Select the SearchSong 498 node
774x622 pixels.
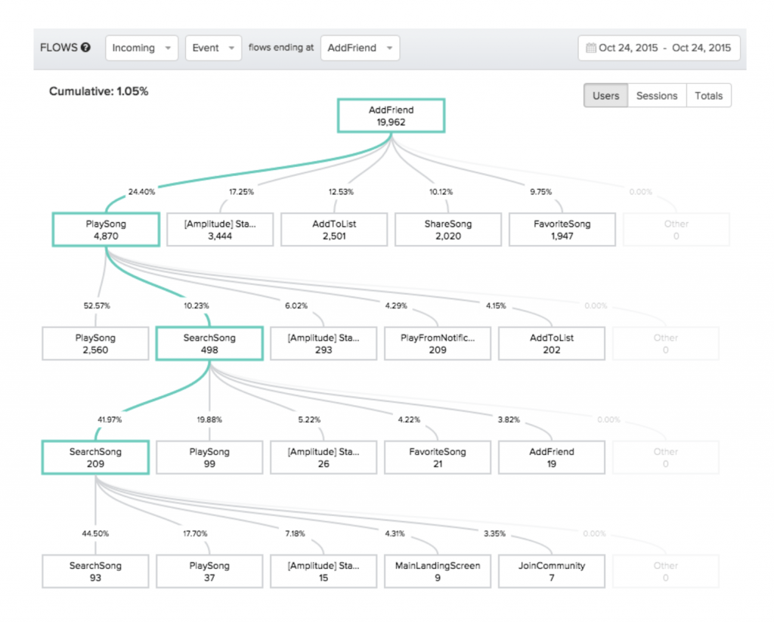(209, 344)
